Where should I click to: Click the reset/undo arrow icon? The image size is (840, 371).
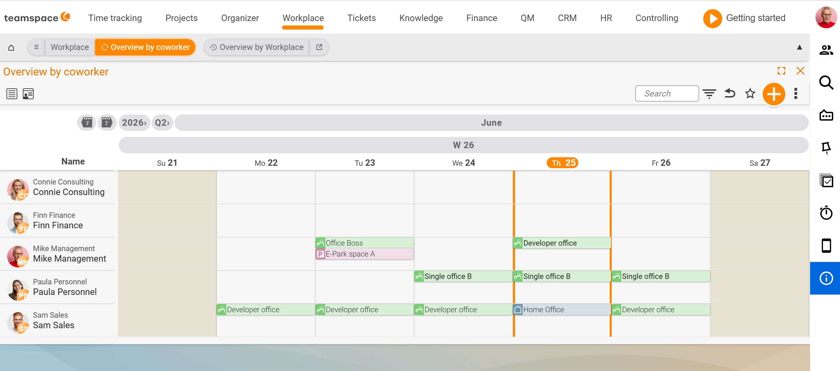tap(730, 93)
